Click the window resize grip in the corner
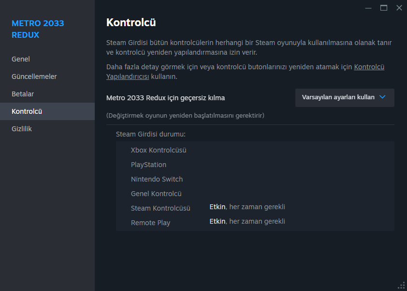Viewport: 407px width, 291px height. click(401, 285)
